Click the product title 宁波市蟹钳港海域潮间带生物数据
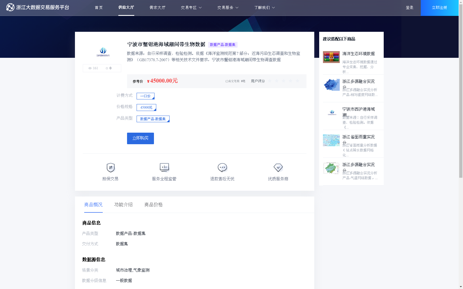This screenshot has width=463, height=289. [166, 45]
